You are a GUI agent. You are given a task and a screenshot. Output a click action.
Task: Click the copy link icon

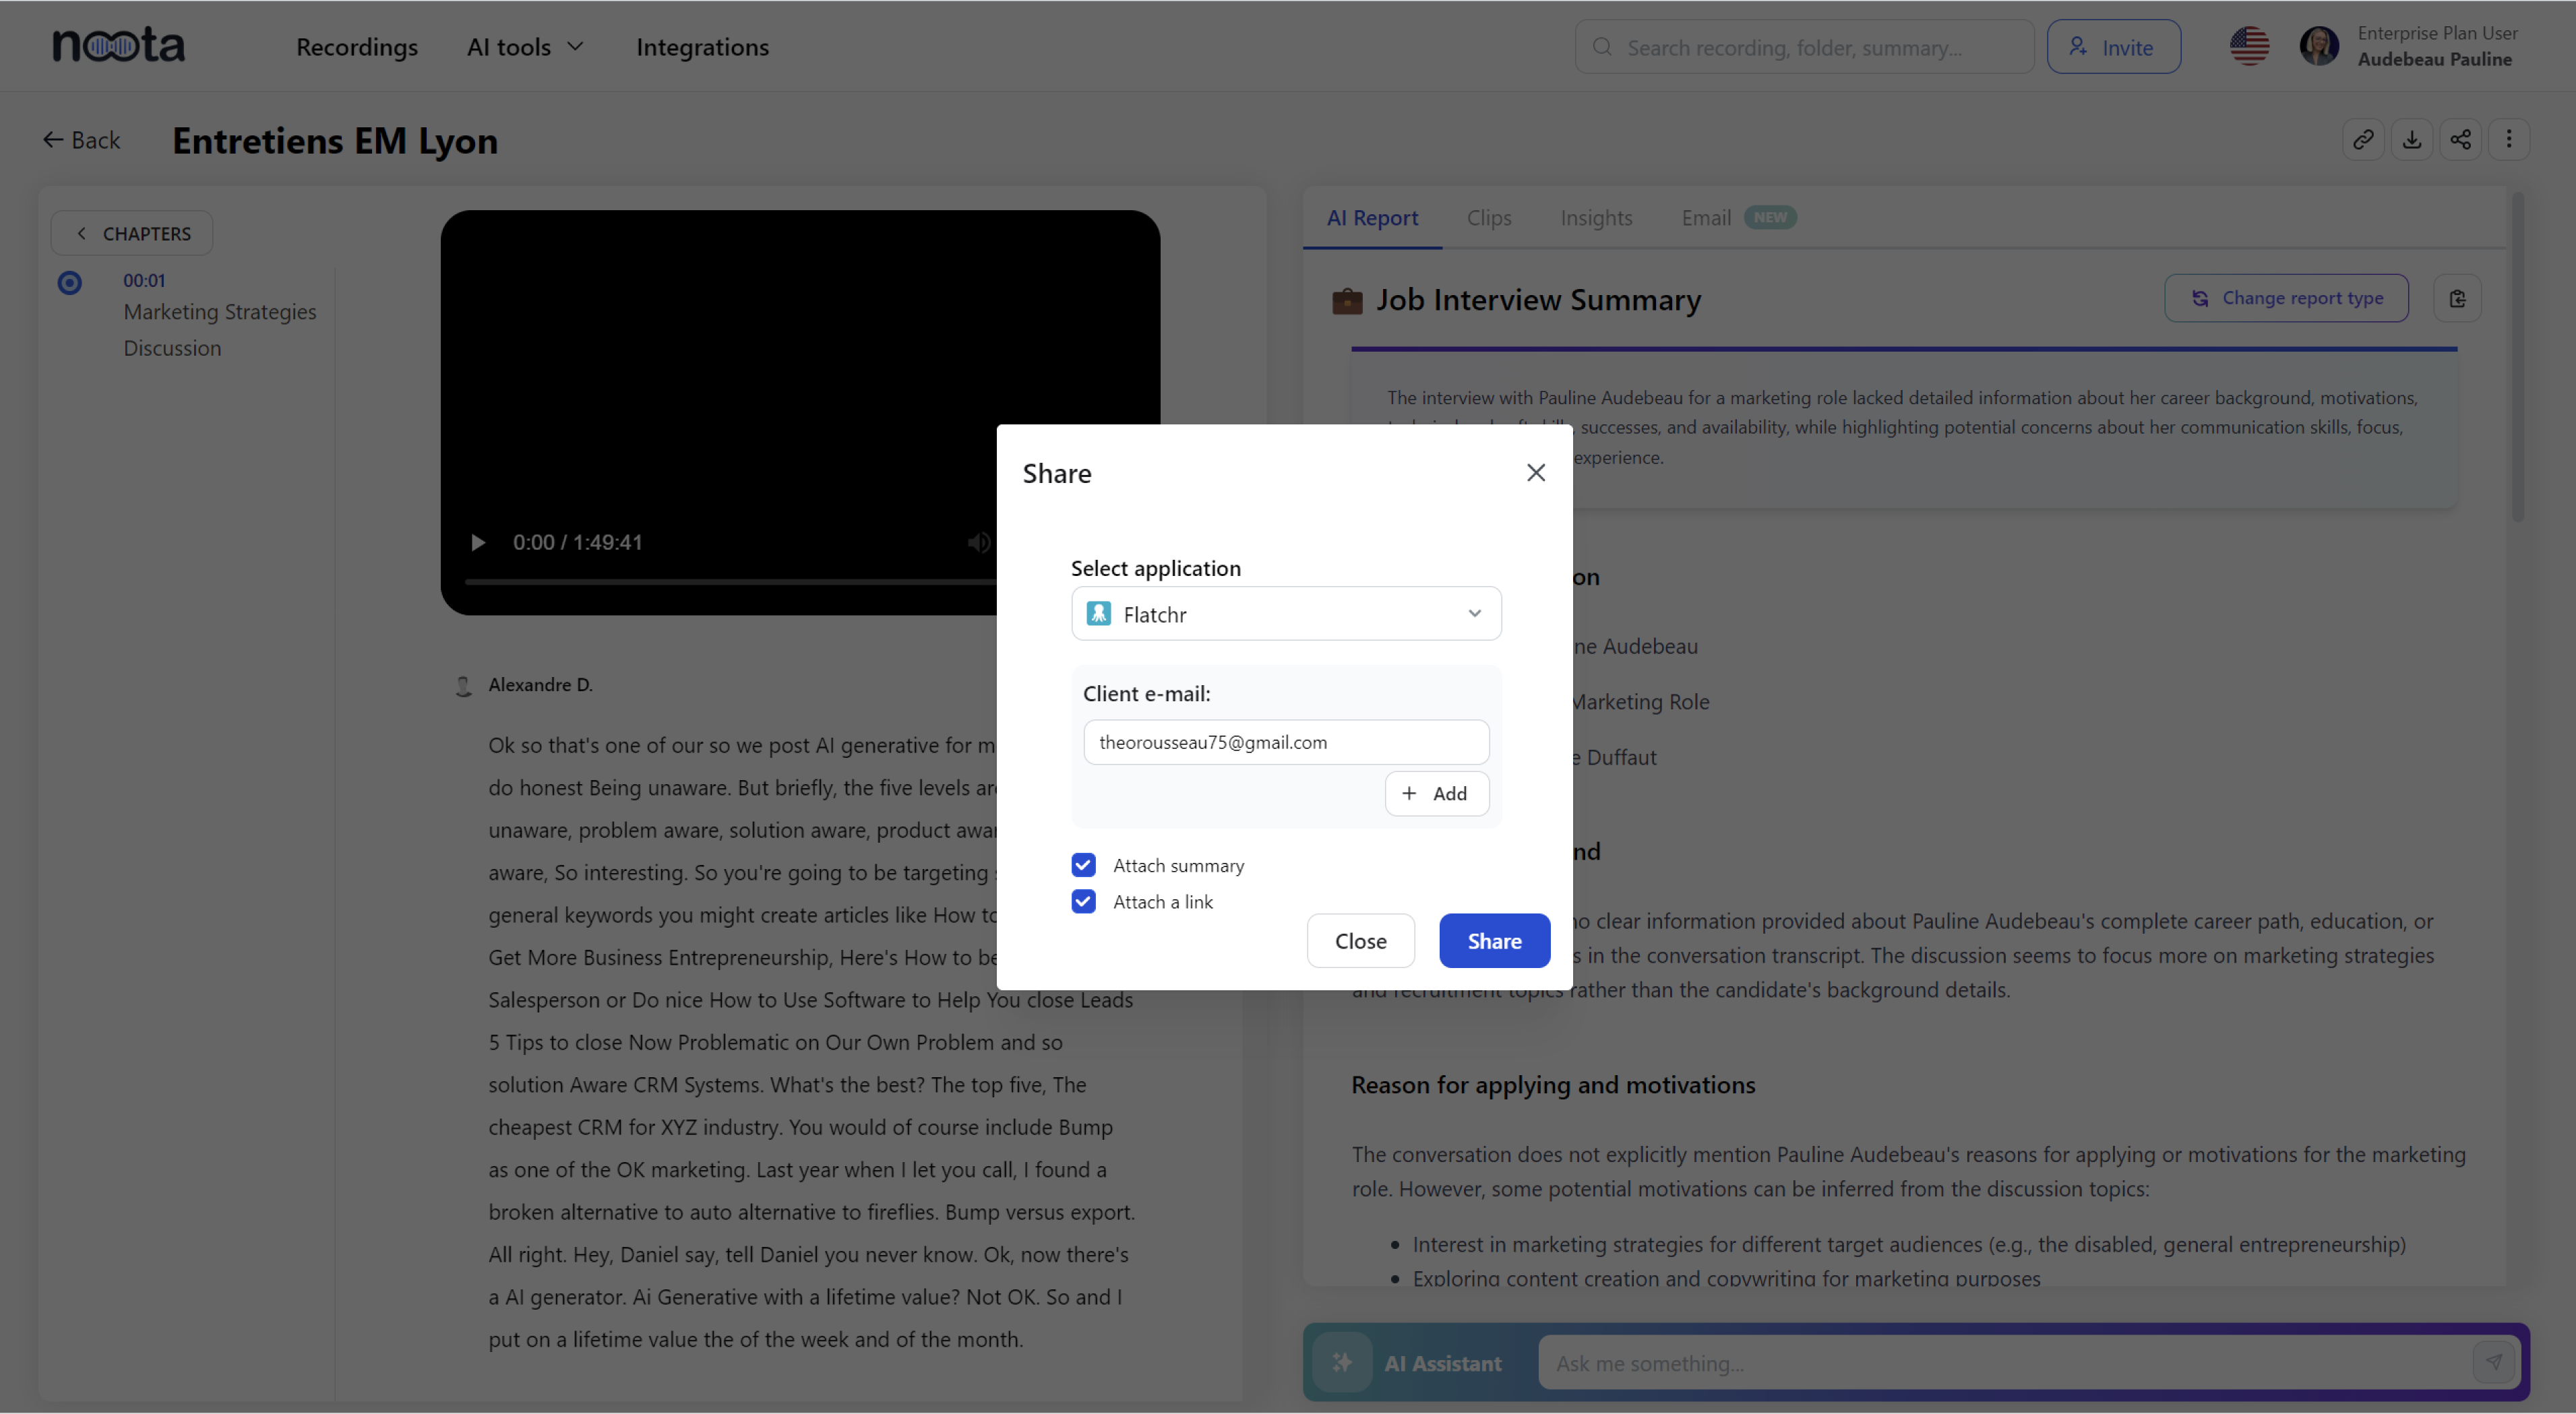[x=2363, y=140]
